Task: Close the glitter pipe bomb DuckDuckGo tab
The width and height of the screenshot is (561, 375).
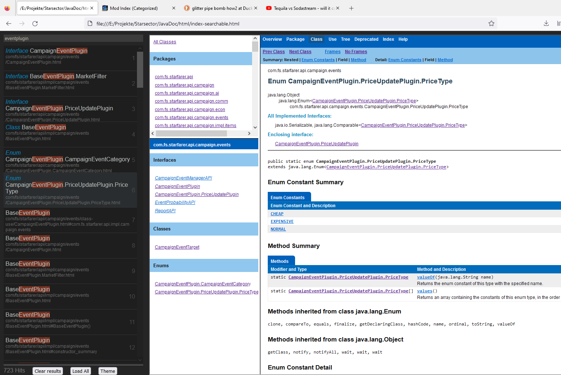Action: coord(256,8)
